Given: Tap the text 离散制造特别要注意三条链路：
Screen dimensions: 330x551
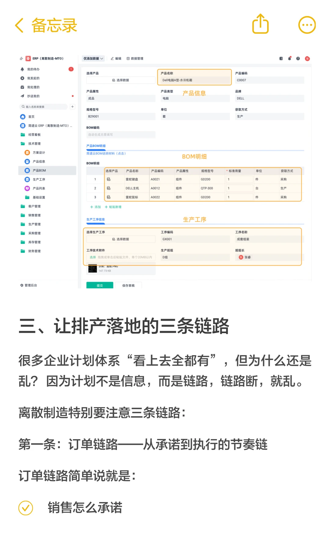Looking at the screenshot, I should [102, 413].
